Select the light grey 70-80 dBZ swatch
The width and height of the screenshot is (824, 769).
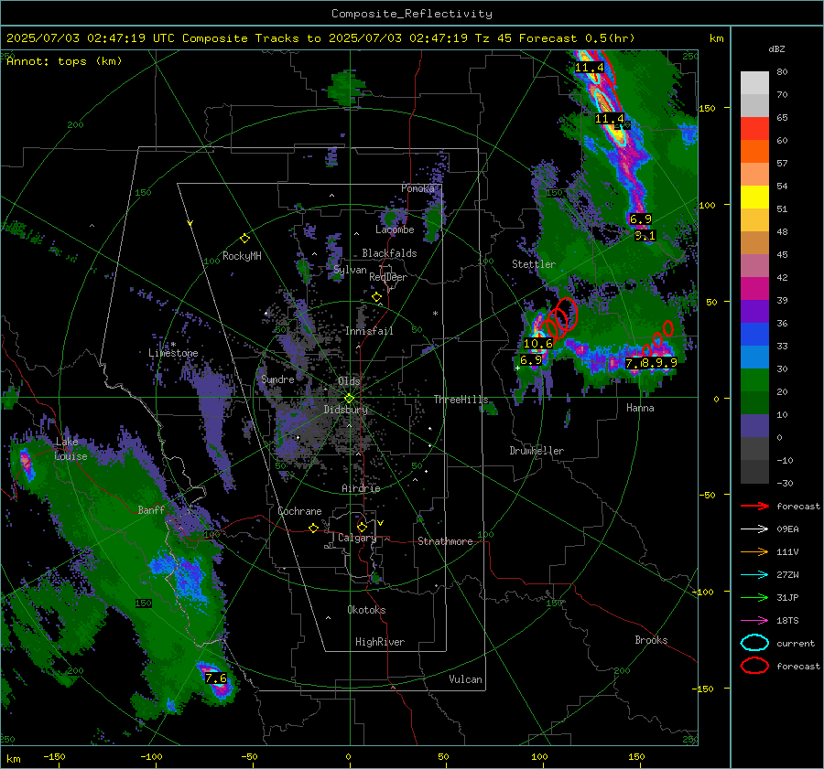pos(754,83)
